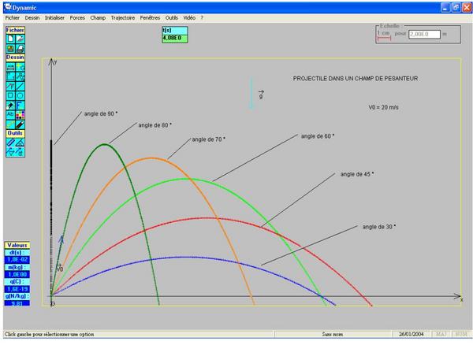Select the straight line drawing tool
473x345 pixels.
point(20,86)
